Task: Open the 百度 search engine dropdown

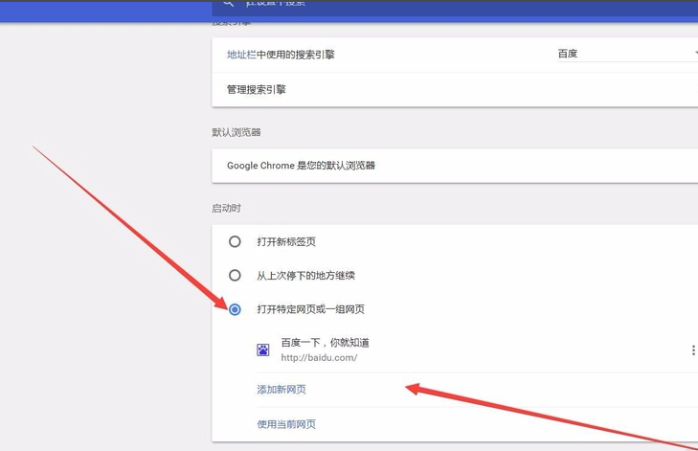Action: (622, 55)
